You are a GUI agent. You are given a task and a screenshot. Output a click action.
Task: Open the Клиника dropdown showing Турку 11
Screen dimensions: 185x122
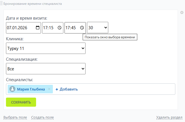click(x=45, y=48)
